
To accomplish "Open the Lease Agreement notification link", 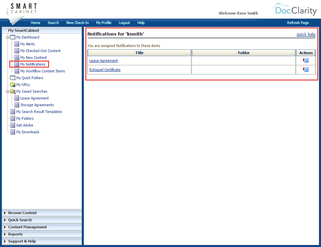I will click(x=103, y=60).
